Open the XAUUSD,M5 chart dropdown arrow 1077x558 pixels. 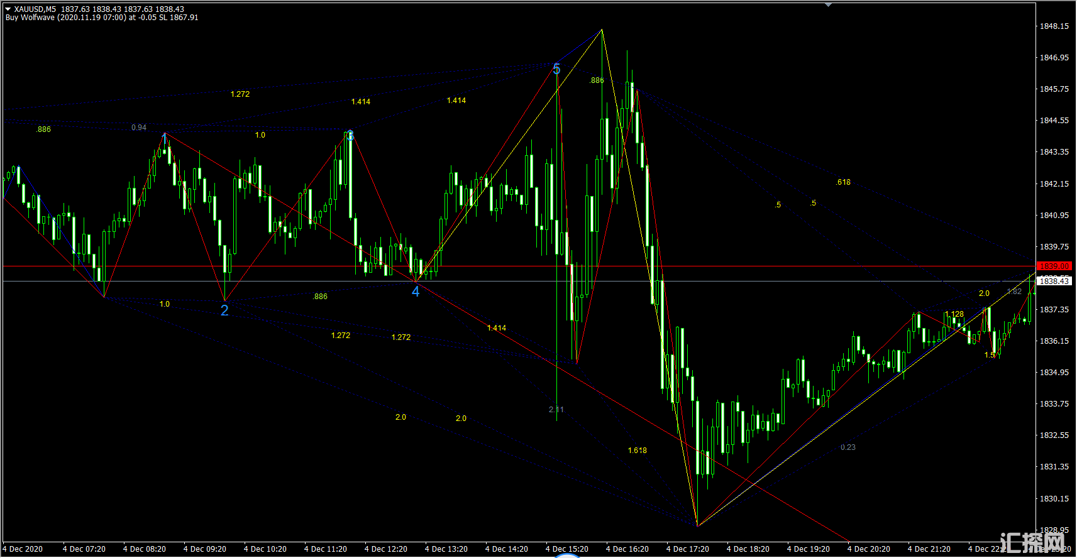pos(8,9)
